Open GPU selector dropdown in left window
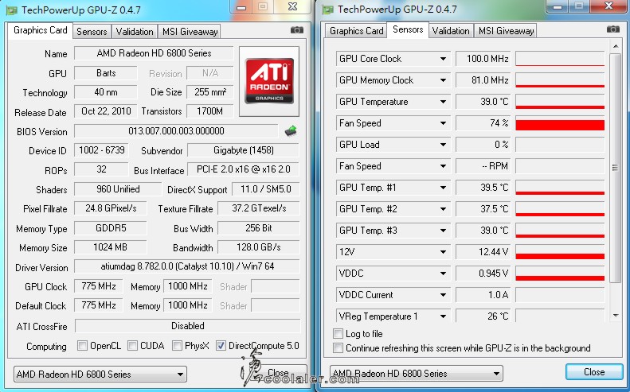This screenshot has width=630, height=392. point(100,375)
